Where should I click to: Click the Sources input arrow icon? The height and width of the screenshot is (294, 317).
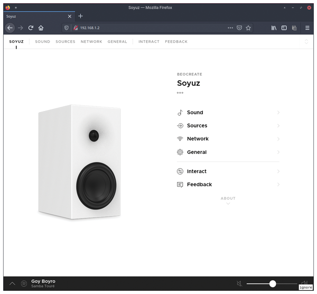tap(180, 126)
